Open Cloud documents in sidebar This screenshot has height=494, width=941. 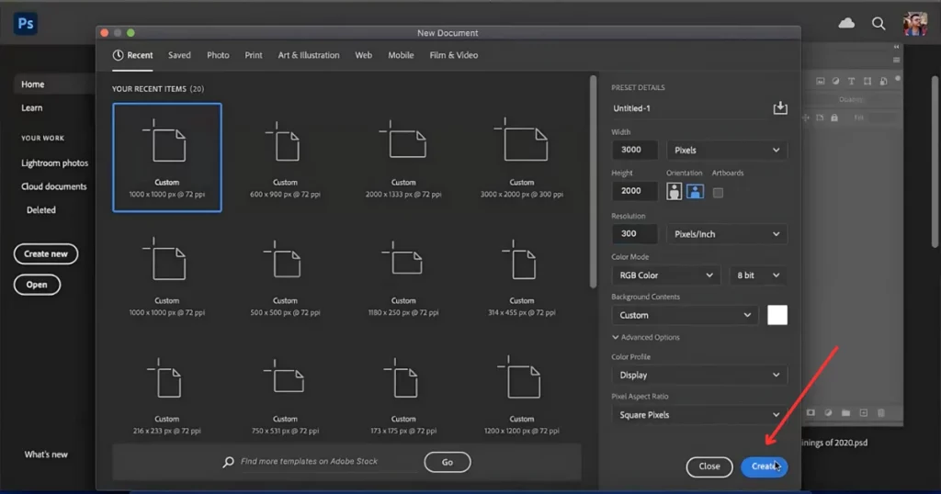point(54,186)
